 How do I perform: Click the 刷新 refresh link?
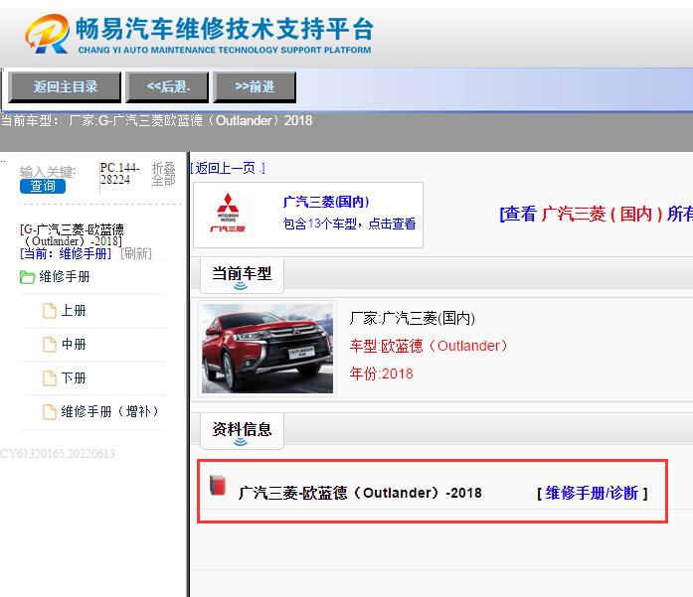point(136,253)
